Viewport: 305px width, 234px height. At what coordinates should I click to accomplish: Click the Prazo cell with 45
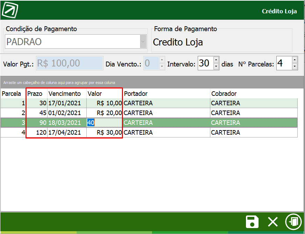coord(37,113)
